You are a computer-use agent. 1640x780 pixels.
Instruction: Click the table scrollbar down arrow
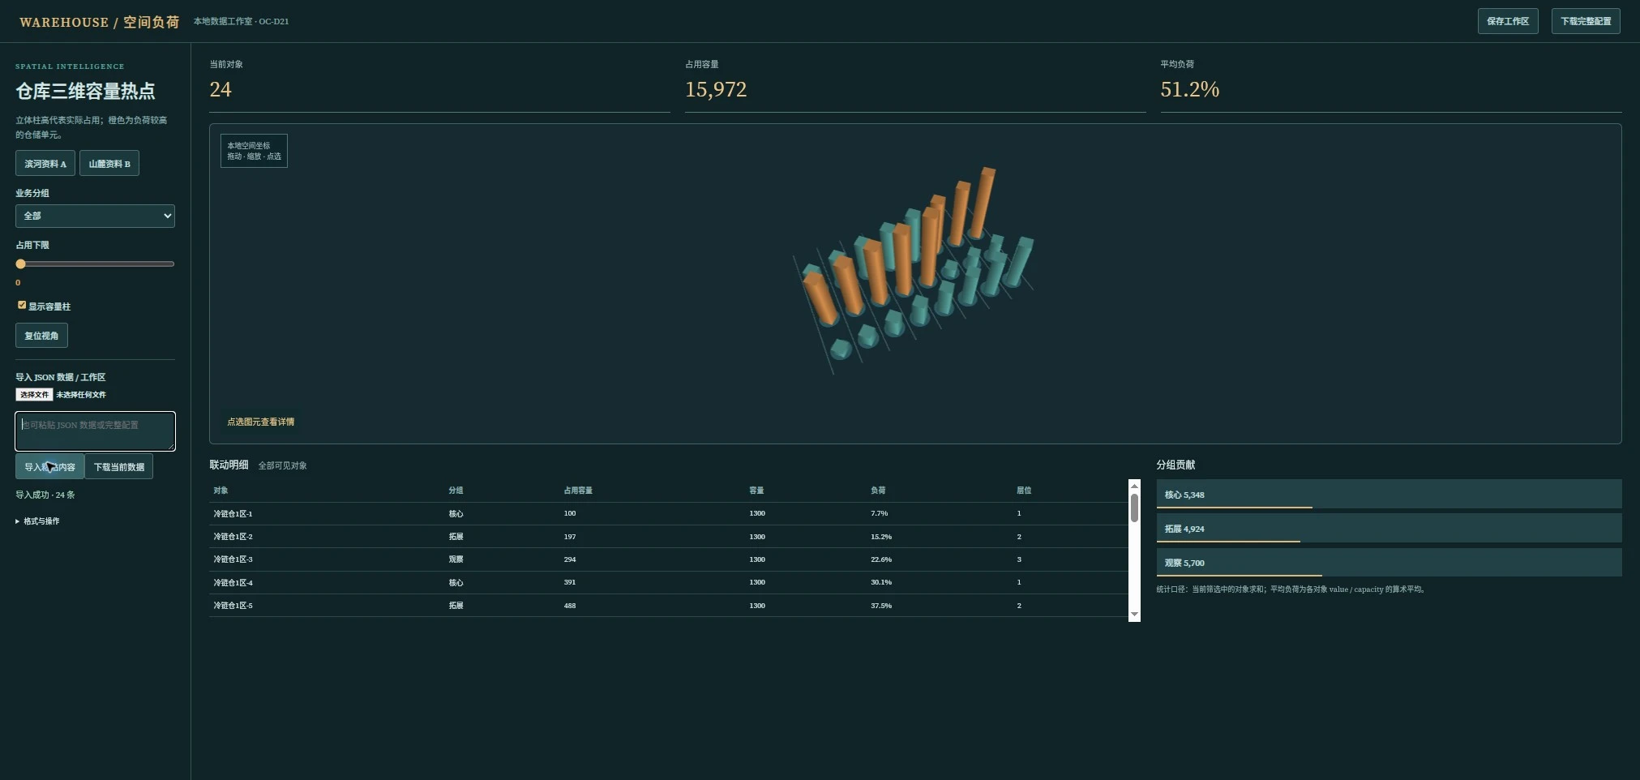[x=1134, y=615]
